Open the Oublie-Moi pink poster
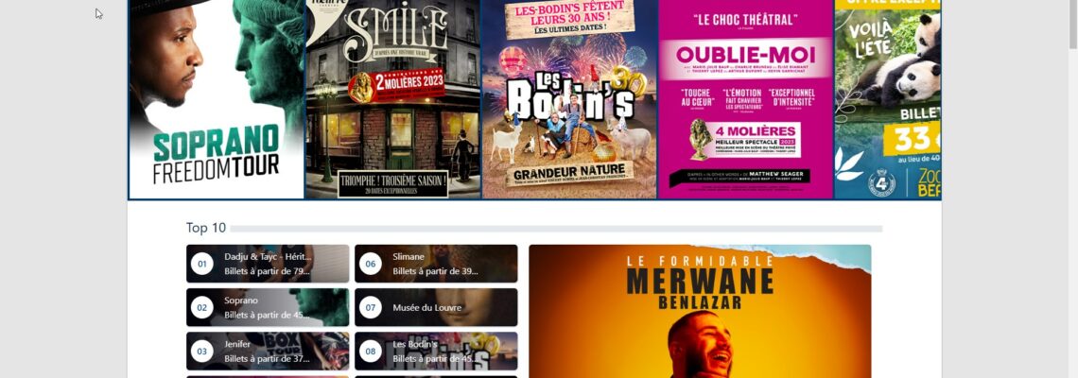Image resolution: width=1078 pixels, height=378 pixels. pyautogui.click(x=745, y=99)
